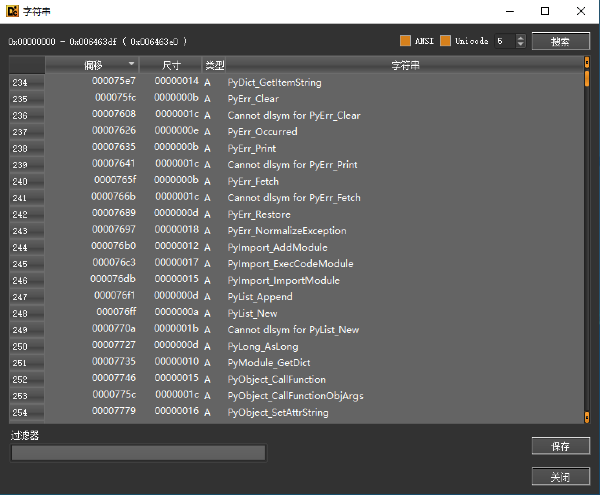Decrease the minimum string length spinner
The height and width of the screenshot is (495, 600).
pyautogui.click(x=521, y=44)
